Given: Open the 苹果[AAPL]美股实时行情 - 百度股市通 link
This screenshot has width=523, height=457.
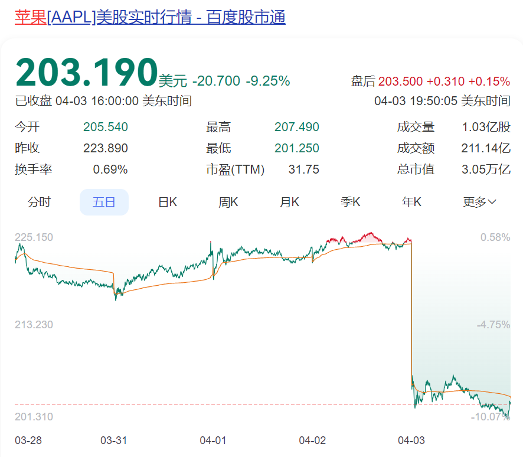Looking at the screenshot, I should tap(150, 17).
